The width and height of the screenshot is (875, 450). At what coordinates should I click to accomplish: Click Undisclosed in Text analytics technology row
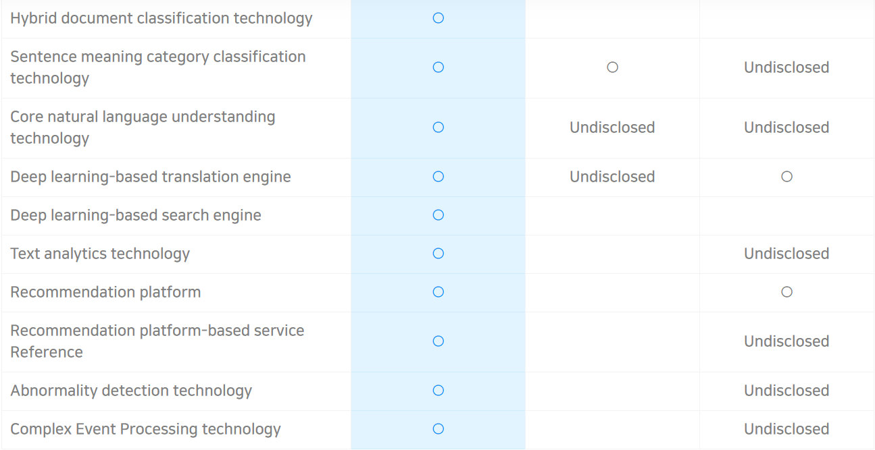786,254
